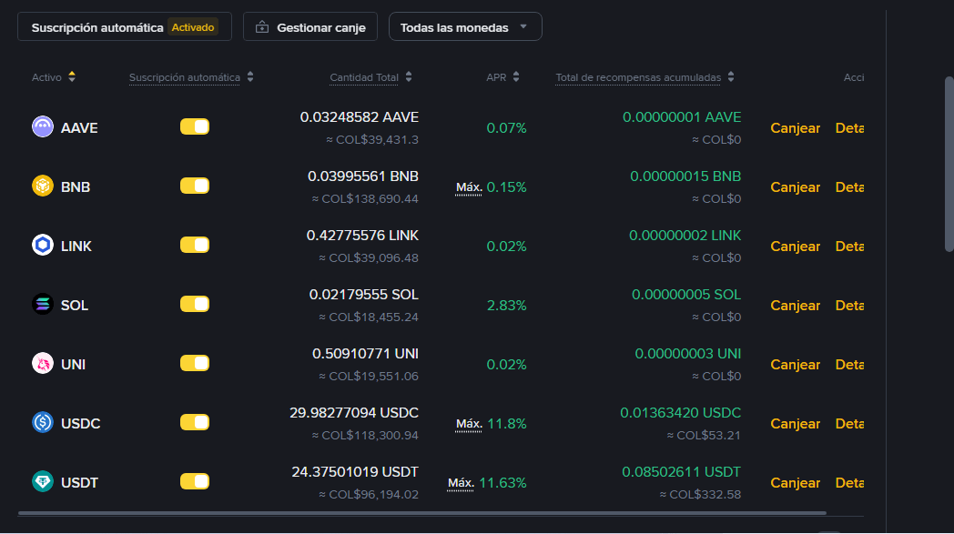Click the APR column header label
Image resolution: width=954 pixels, height=534 pixels.
pyautogui.click(x=496, y=77)
